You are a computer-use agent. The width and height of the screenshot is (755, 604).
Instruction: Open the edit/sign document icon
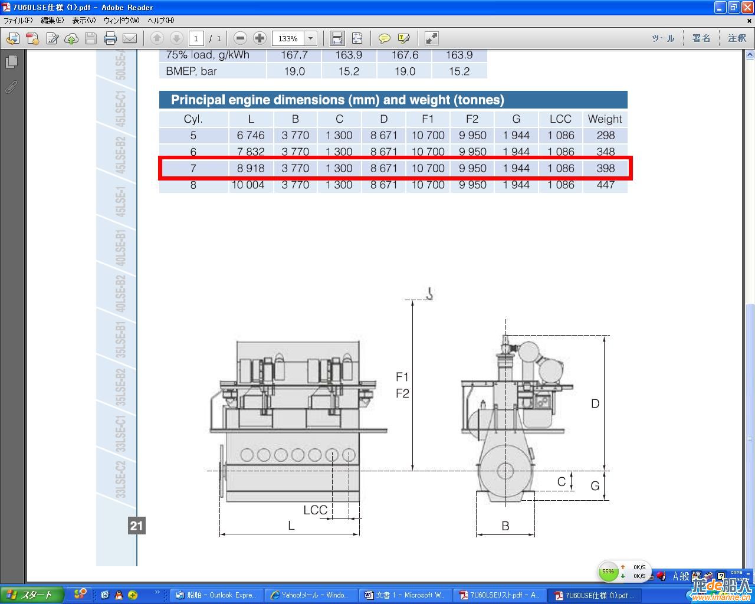(x=52, y=38)
